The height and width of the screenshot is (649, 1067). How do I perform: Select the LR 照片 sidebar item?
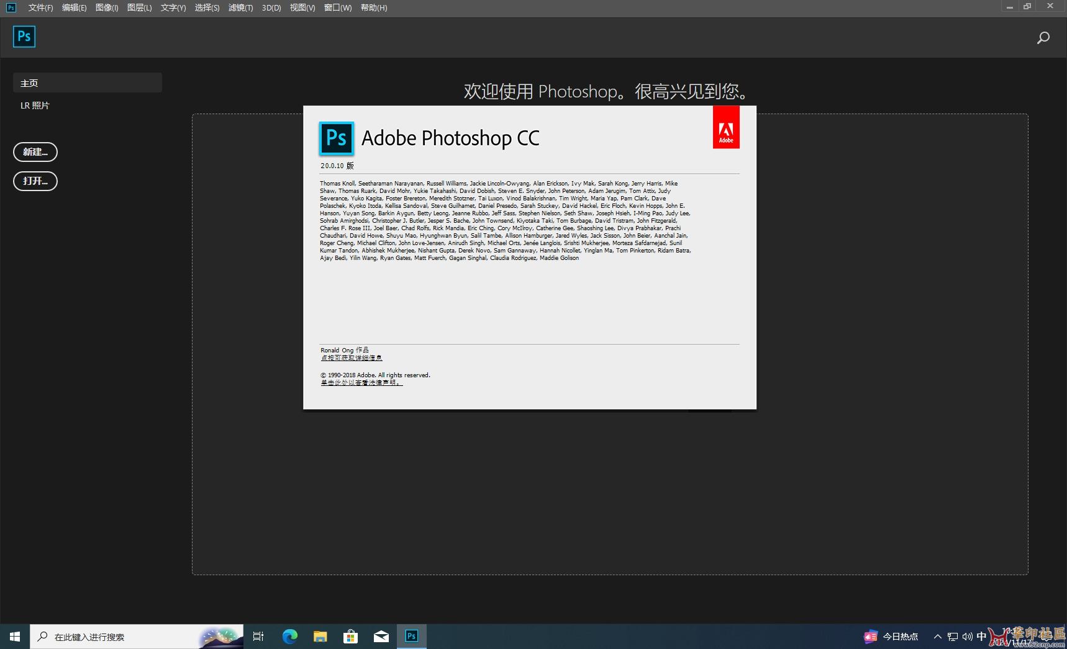click(35, 105)
